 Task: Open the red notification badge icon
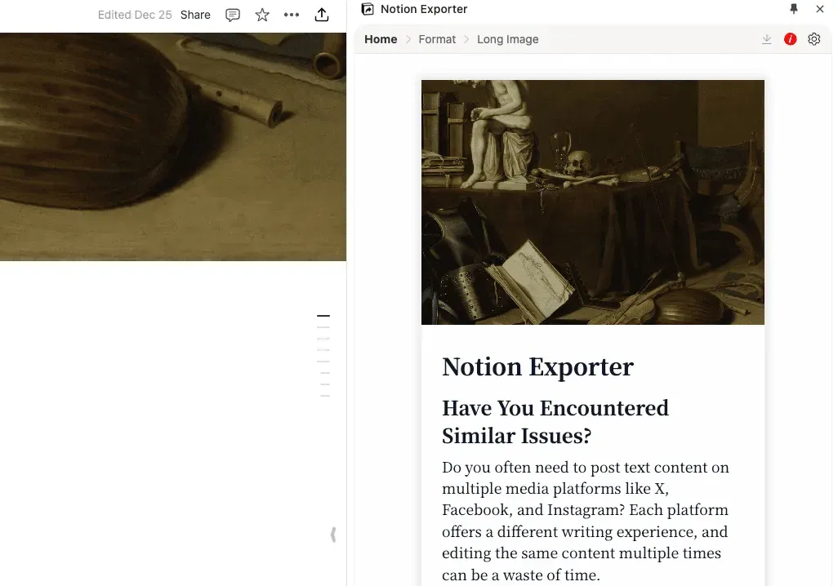pyautogui.click(x=790, y=38)
